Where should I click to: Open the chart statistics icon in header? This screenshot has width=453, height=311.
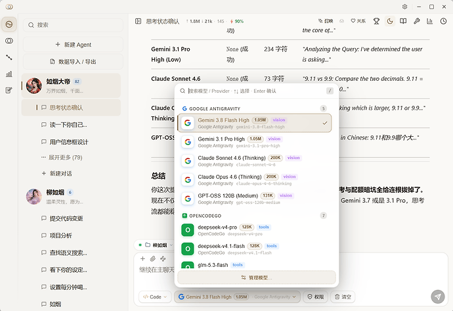pos(430,21)
